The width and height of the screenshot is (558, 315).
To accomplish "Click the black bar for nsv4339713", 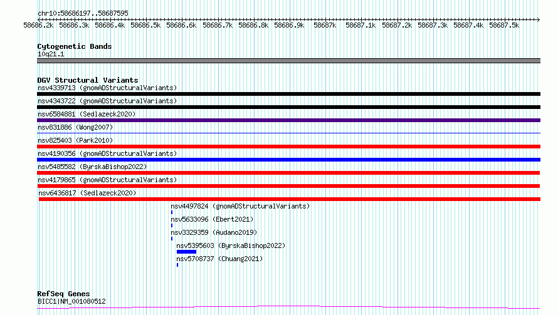I will click(x=288, y=94).
